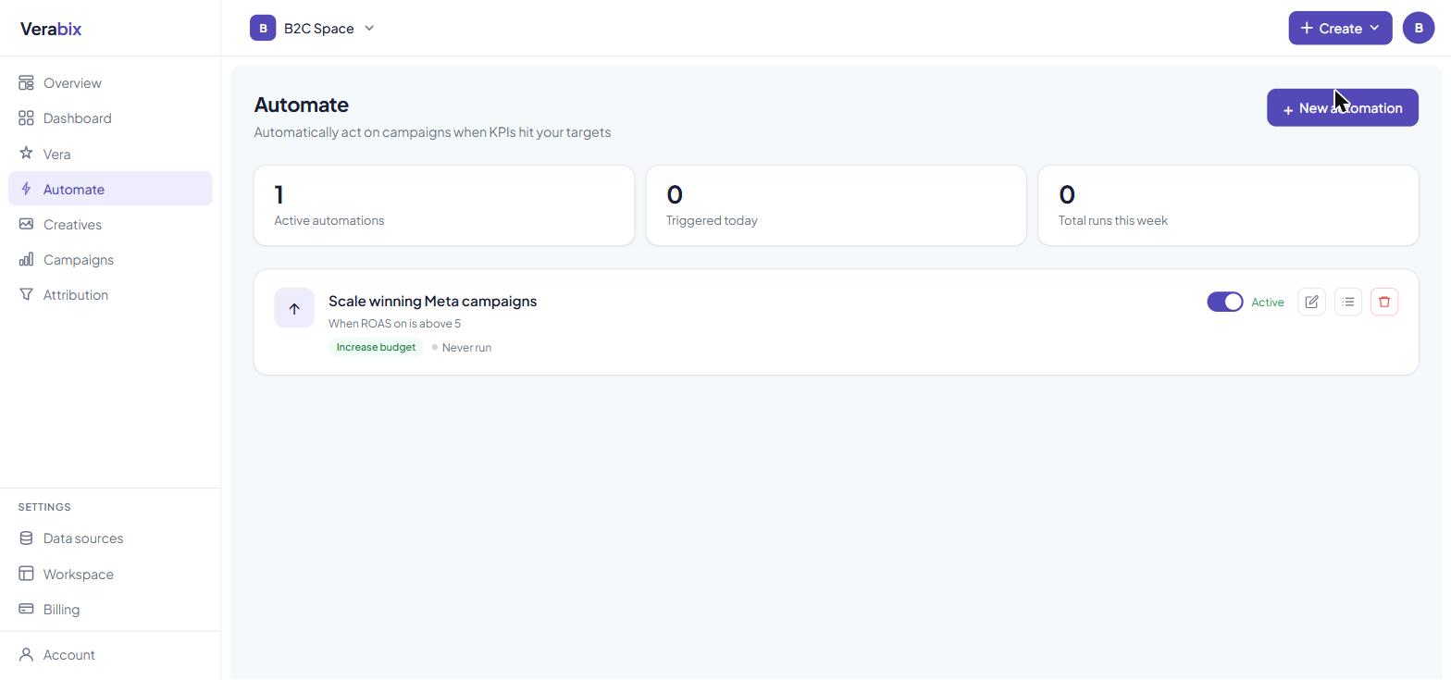Click the Dashboard grid icon
1451x680 pixels.
point(26,118)
